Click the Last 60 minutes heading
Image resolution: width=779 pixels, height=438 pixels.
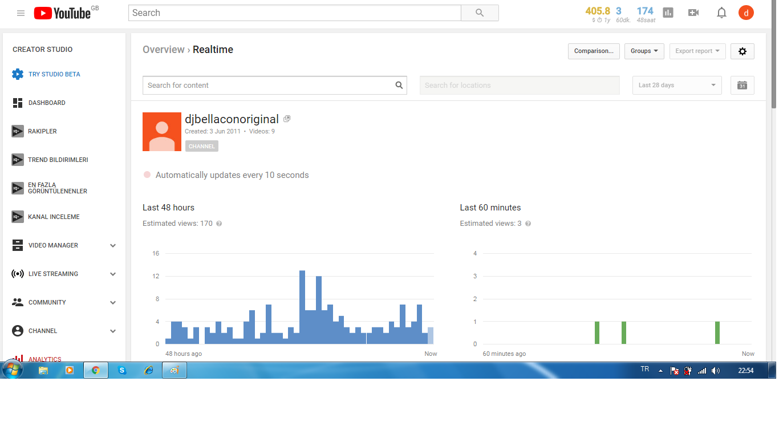490,208
